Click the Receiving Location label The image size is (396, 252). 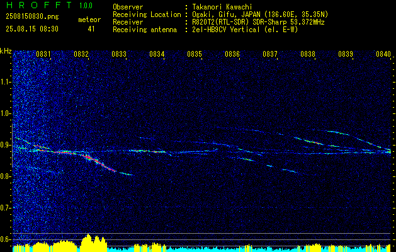click(147, 14)
